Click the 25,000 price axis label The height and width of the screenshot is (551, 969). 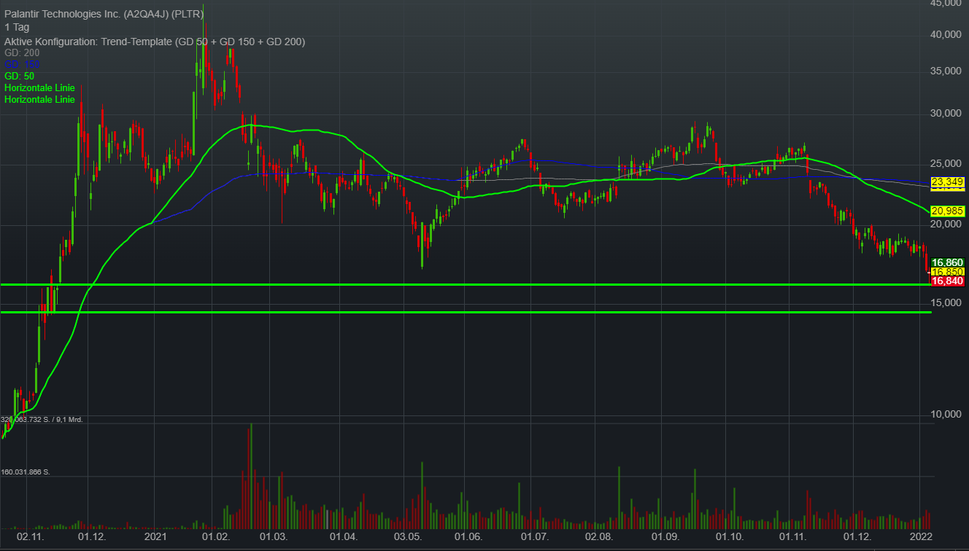(946, 165)
